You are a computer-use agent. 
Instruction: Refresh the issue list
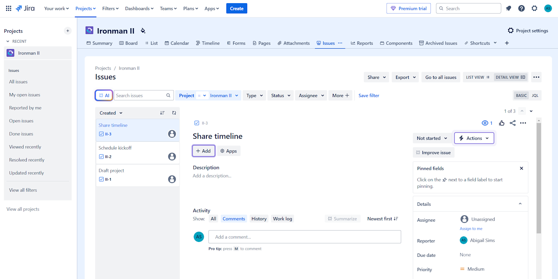[174, 113]
